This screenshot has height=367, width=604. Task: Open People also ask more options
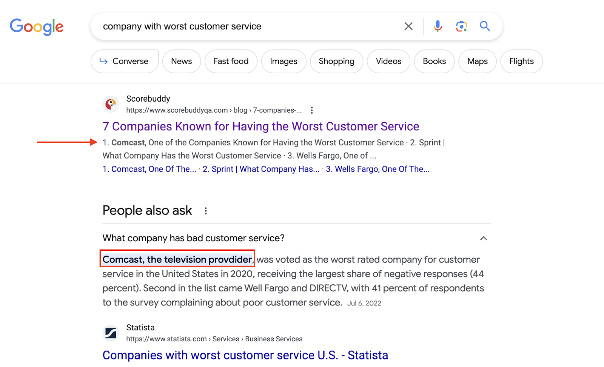pos(206,211)
